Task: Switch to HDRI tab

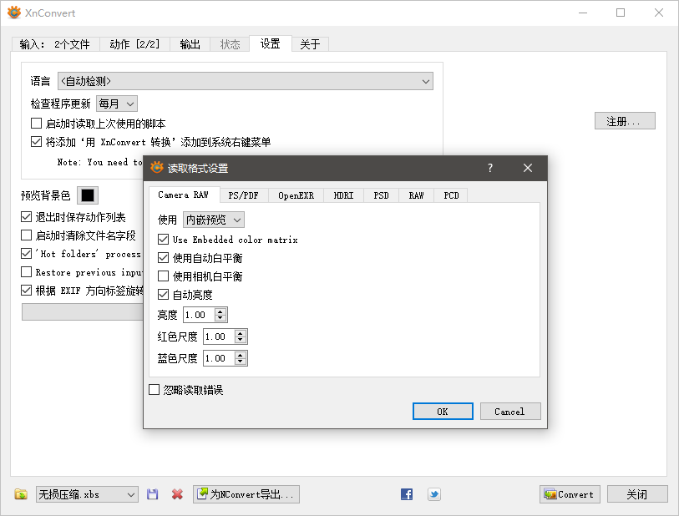Action: click(x=343, y=195)
